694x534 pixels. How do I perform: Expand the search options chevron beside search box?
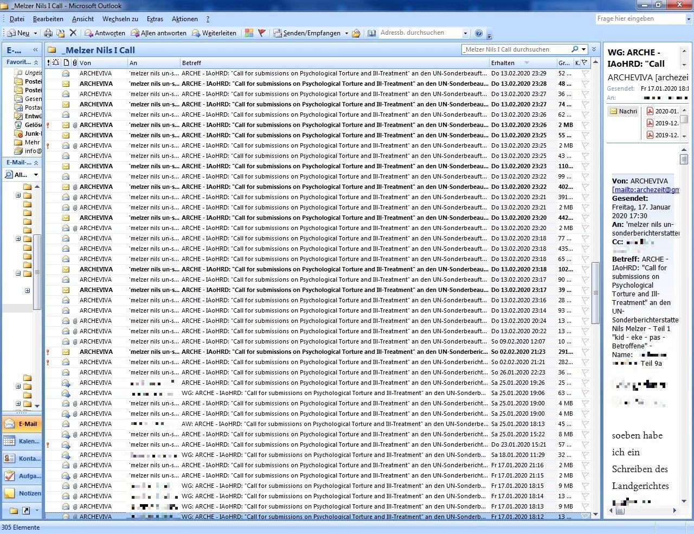pos(594,49)
